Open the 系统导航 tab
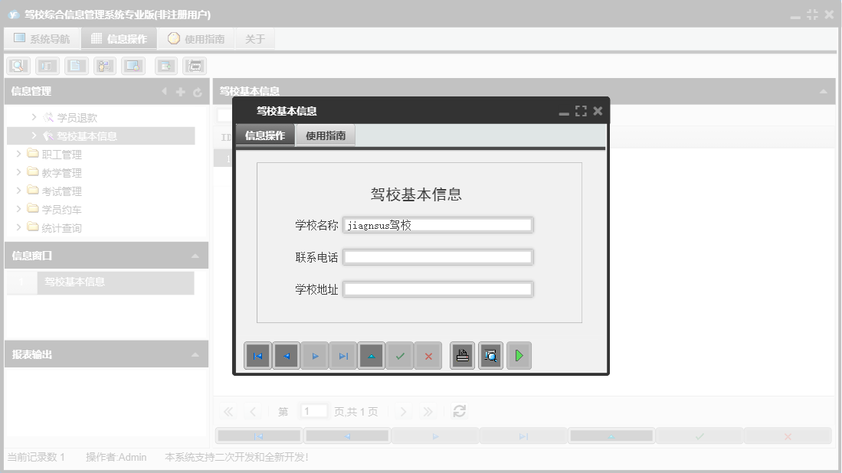 (42, 38)
